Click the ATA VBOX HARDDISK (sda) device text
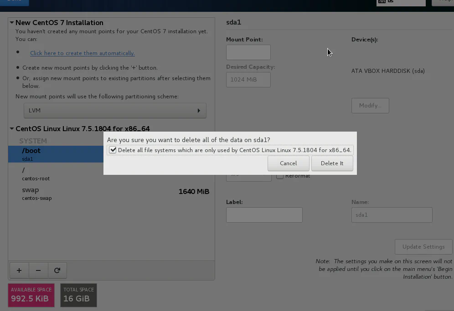The image size is (454, 311). point(388,71)
